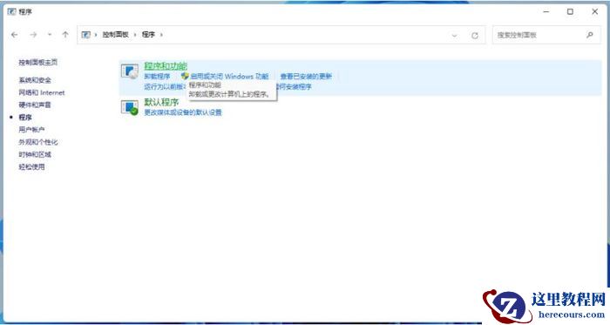Click 程序 in the address breadcrumb
The height and width of the screenshot is (325, 610).
[148, 35]
